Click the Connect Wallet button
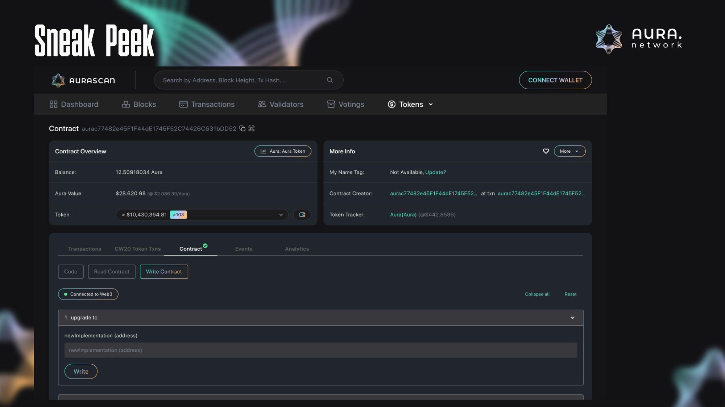This screenshot has height=407, width=725. click(x=555, y=80)
